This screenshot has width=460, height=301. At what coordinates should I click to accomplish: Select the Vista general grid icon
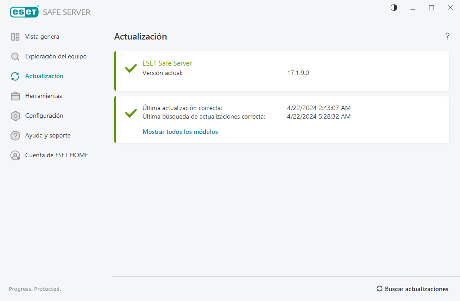pyautogui.click(x=15, y=36)
